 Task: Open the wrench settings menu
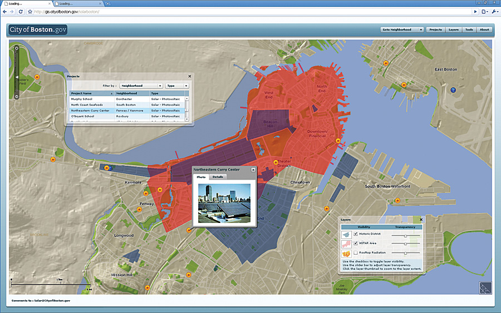coord(495,12)
